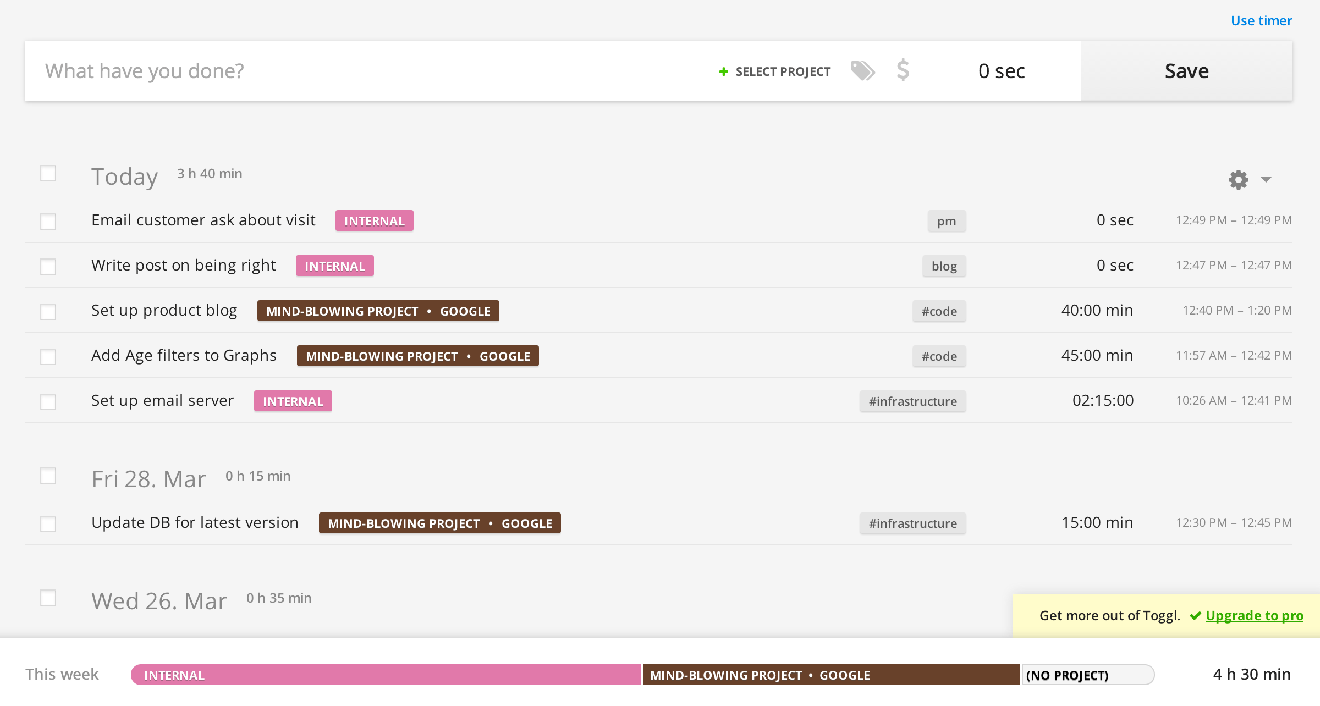Click 'Set up product blog' description
The height and width of the screenshot is (706, 1320).
pos(164,310)
